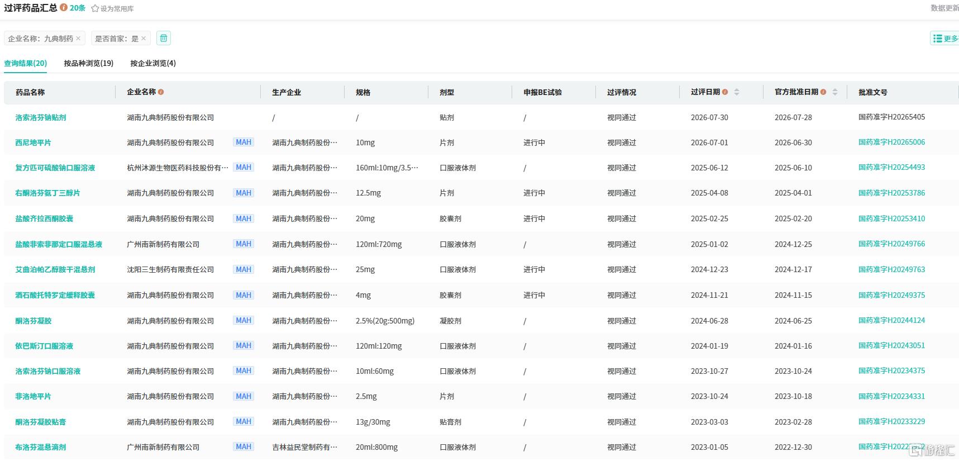
Task: Open the 艾曲泊帕乙醇胺干混悬剂 drug link
Action: [55, 269]
